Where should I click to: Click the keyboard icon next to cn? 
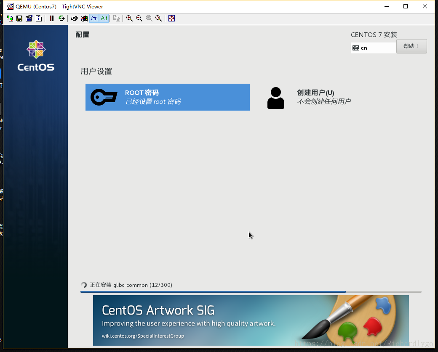click(356, 48)
